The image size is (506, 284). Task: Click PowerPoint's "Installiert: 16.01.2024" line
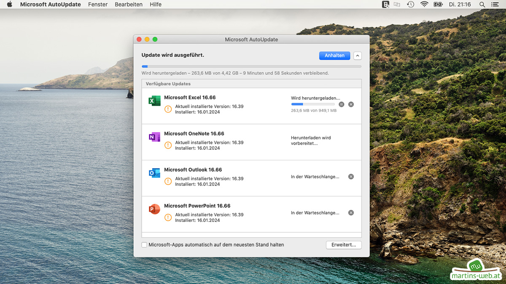tap(197, 220)
